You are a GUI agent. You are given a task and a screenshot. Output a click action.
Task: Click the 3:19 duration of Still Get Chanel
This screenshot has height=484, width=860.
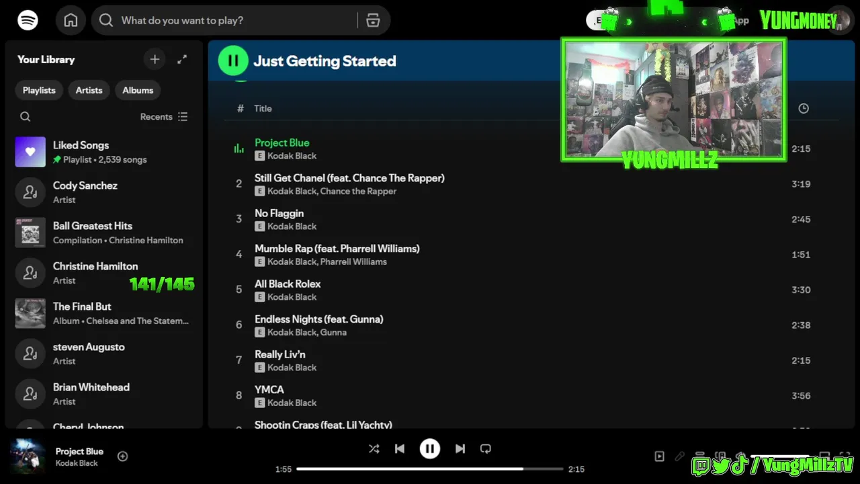801,184
